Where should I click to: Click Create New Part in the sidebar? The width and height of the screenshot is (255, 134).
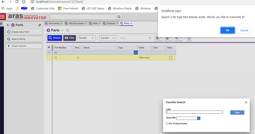click(24, 32)
